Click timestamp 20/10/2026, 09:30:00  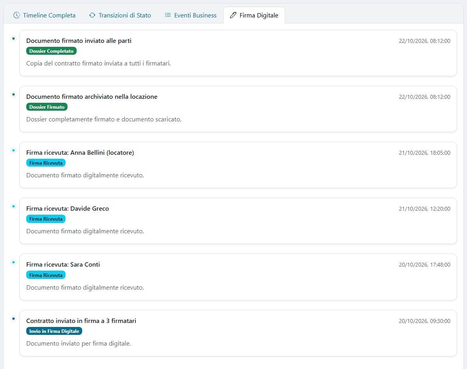425,321
